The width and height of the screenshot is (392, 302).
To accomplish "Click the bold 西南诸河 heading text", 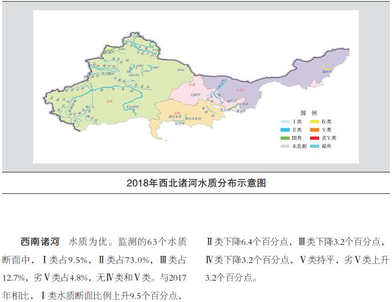I will coord(37,241).
